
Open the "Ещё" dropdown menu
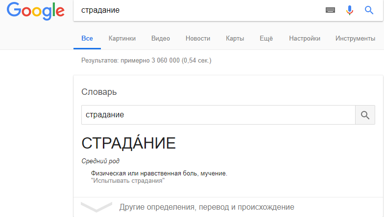266,39
